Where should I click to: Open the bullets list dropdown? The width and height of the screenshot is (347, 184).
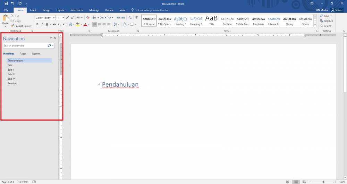98,18
